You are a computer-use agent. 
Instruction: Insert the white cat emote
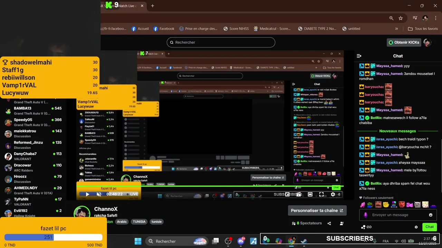(418, 205)
